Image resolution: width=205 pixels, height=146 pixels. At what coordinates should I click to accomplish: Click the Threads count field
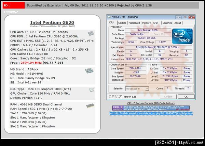(188, 88)
